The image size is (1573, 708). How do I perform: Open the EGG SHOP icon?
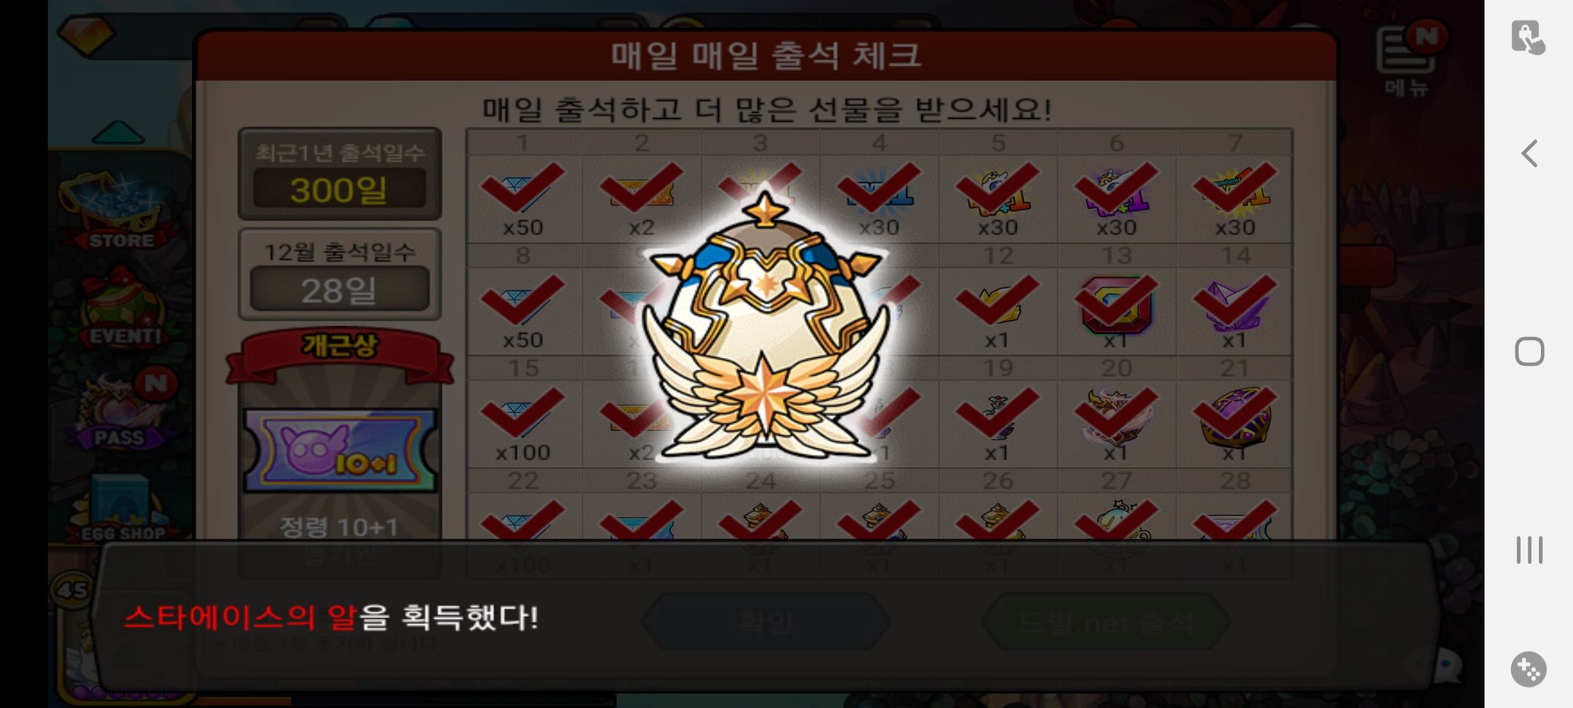click(x=121, y=508)
